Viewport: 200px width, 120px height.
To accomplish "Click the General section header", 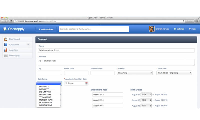I will [x=116, y=39].
